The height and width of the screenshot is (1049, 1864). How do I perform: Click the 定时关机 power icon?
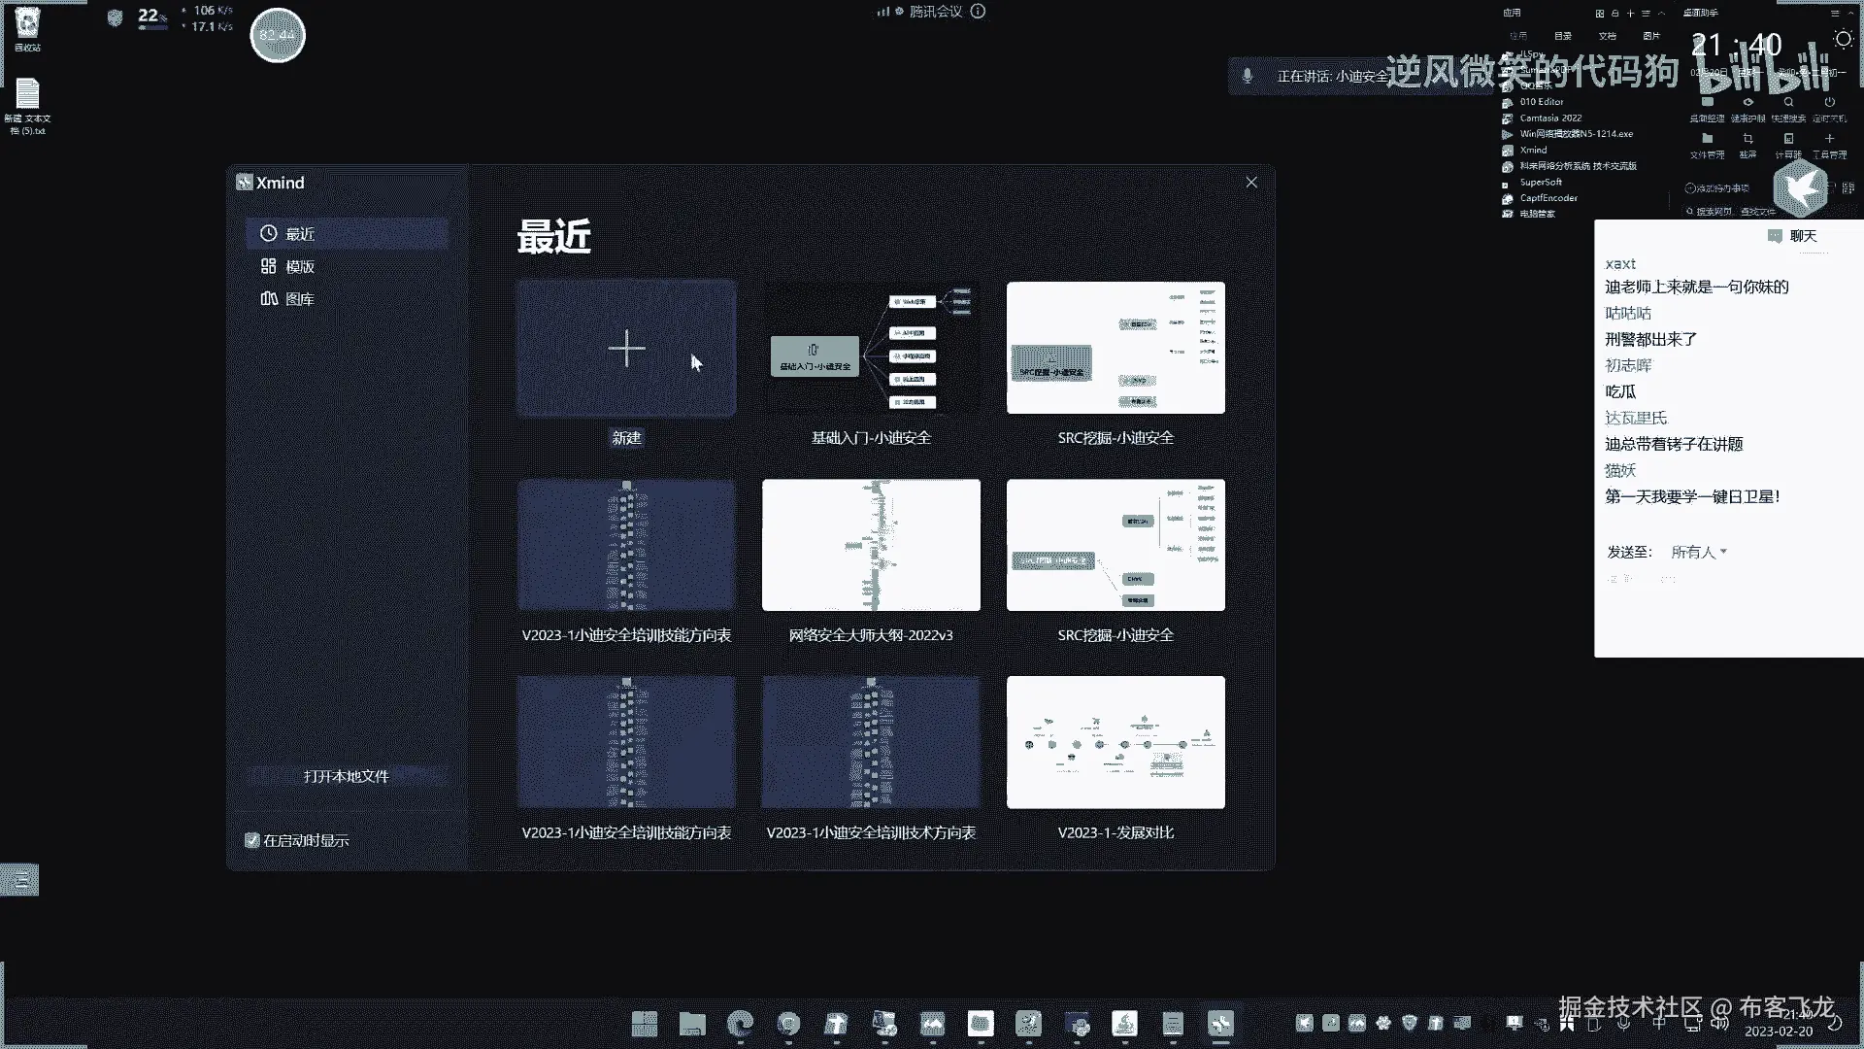[x=1829, y=102]
